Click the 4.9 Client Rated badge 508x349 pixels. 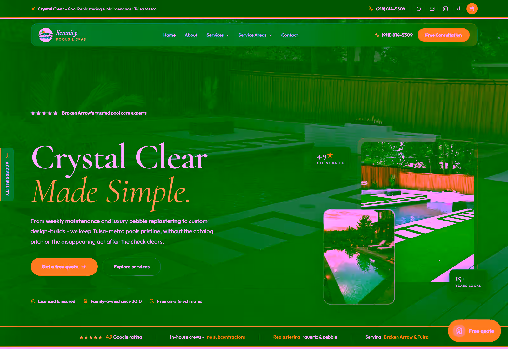[x=331, y=159]
